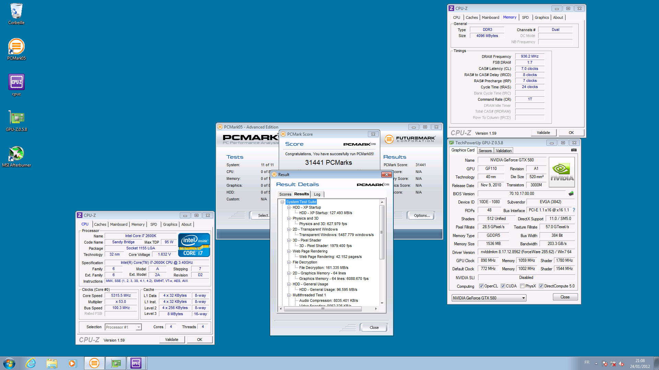Click the NVIDIA logo in GPU-Z
The width and height of the screenshot is (659, 370).
pyautogui.click(x=562, y=172)
